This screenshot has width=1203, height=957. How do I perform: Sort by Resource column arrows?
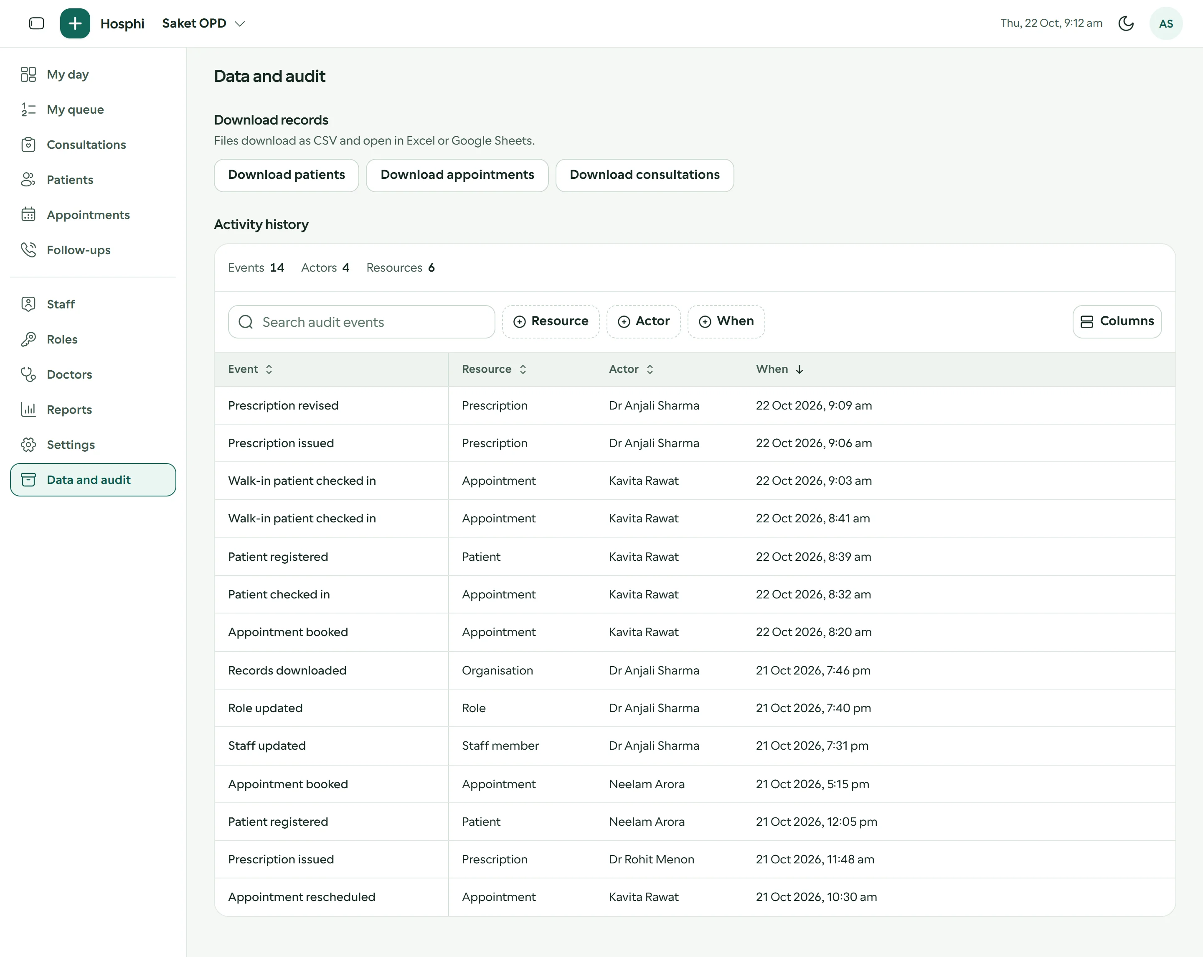click(x=523, y=369)
